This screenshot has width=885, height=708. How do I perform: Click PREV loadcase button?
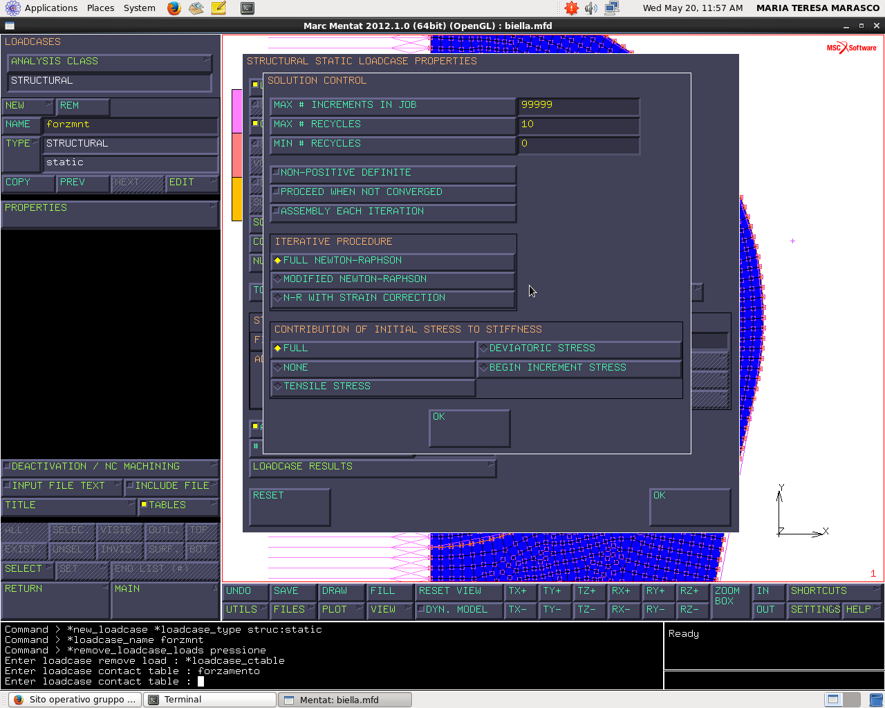click(82, 183)
